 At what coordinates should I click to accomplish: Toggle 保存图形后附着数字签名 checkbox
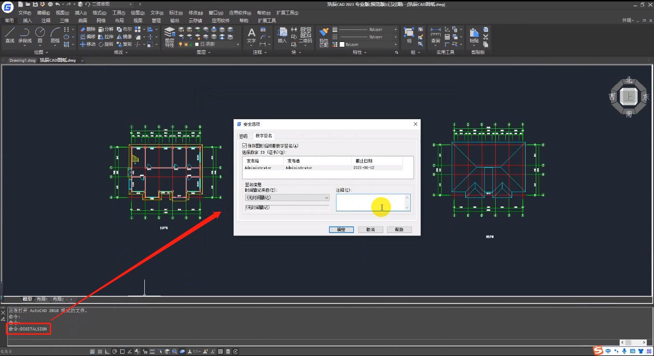pos(244,145)
